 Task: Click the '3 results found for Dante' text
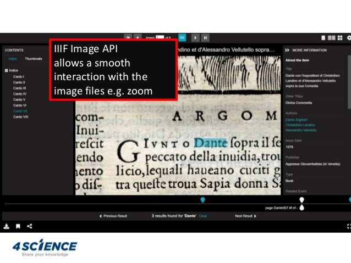[174, 216]
